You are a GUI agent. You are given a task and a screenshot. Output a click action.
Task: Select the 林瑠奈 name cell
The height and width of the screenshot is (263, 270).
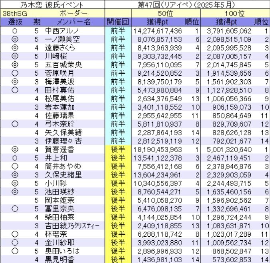[56, 234]
